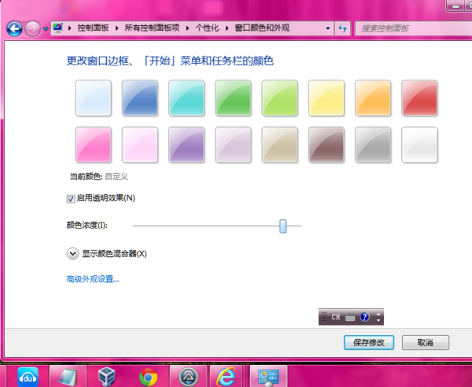
Task: Choose the Sea teal color swatch
Action: [x=186, y=98]
